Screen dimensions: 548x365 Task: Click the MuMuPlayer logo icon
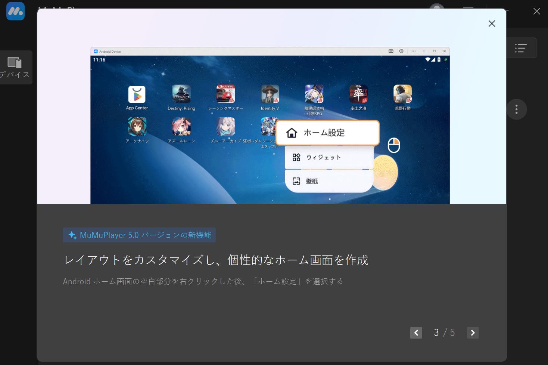pos(15,11)
